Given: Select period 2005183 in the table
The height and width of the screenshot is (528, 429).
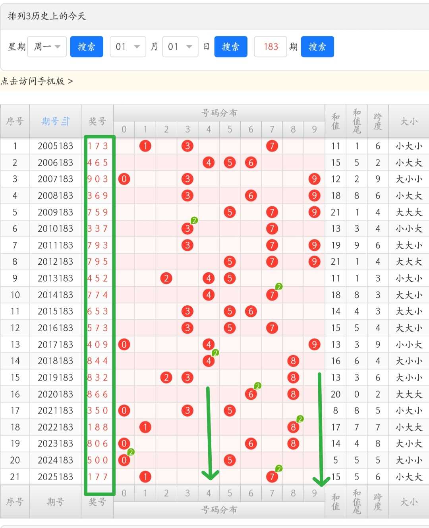Looking at the screenshot, I should 56,146.
